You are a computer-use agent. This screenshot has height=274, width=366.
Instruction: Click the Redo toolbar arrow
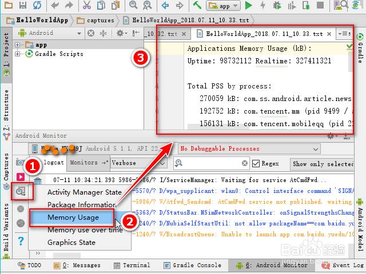pyautogui.click(x=69, y=5)
